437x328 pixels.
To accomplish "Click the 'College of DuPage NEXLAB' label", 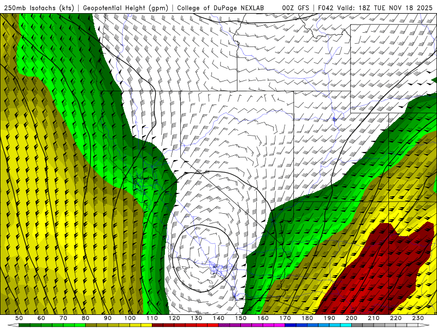I will [x=221, y=8].
